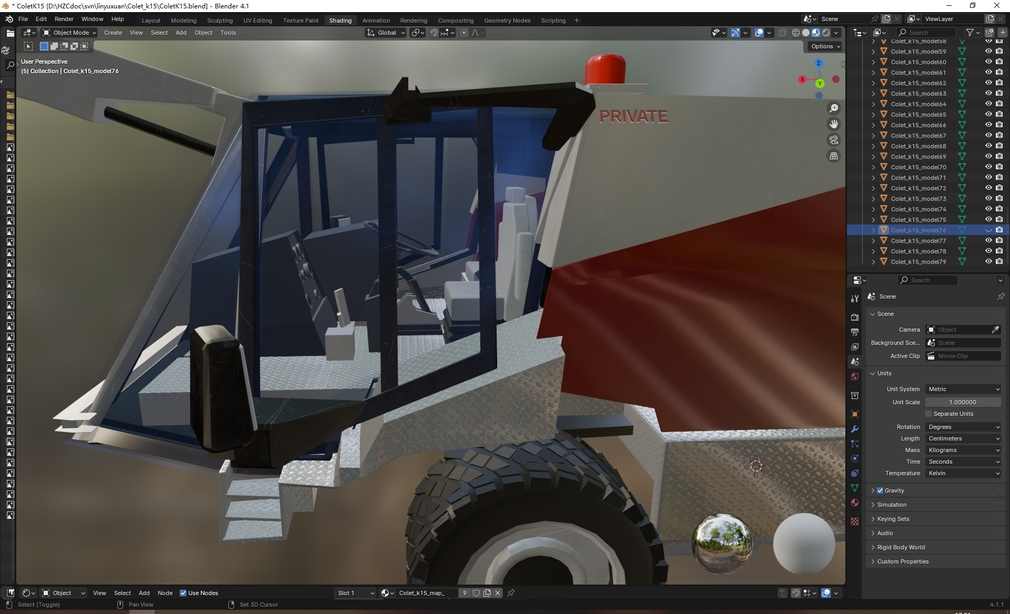This screenshot has width=1010, height=614.
Task: Select Colet_k15_model72 in the outliner
Action: (918, 188)
